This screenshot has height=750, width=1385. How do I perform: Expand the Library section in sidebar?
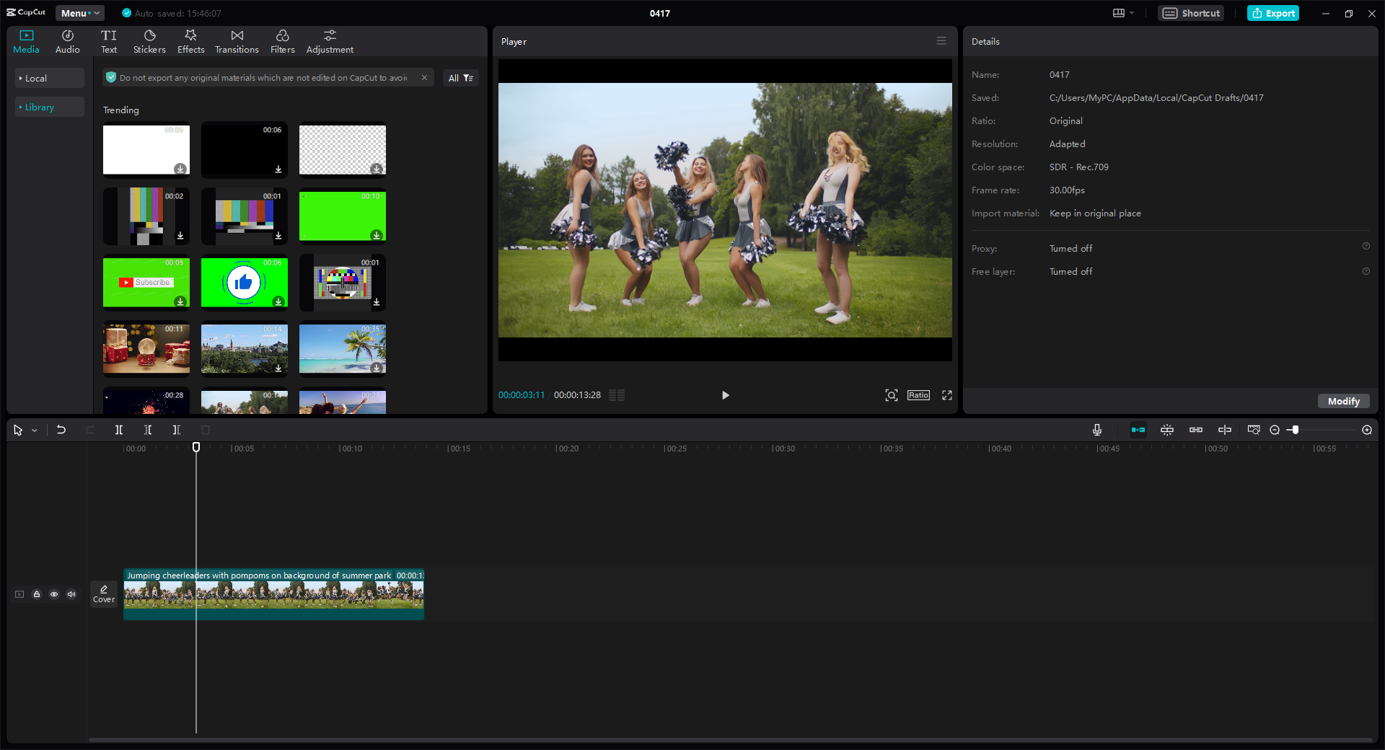coord(39,107)
